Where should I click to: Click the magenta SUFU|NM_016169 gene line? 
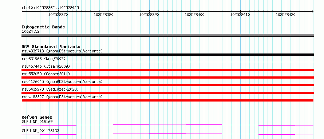[x=167, y=125]
